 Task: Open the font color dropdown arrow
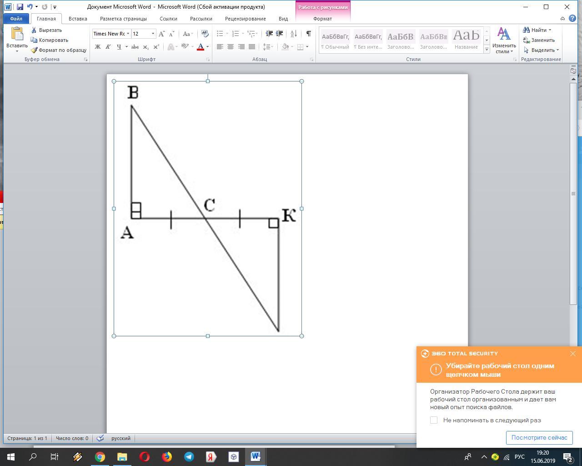208,47
